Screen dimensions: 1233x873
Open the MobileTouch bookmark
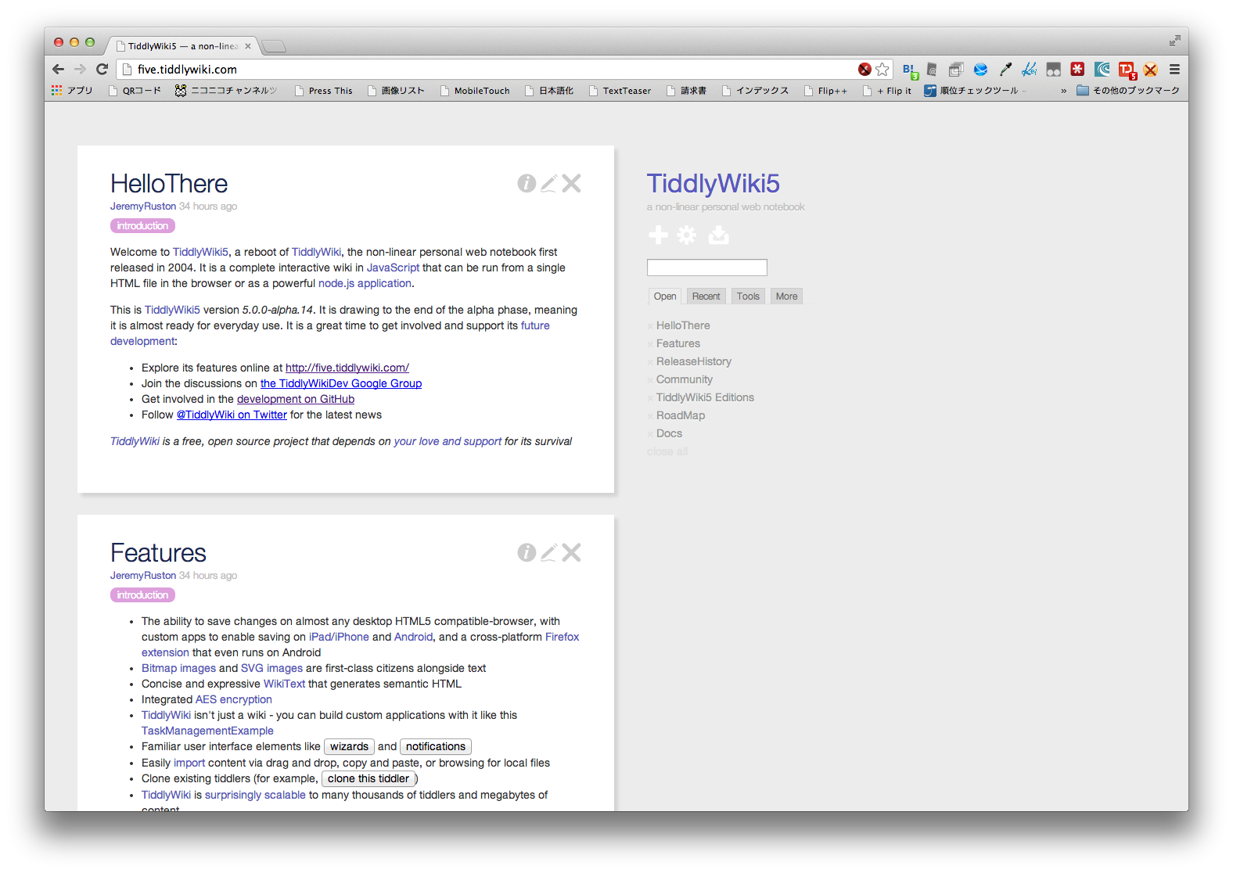click(474, 91)
